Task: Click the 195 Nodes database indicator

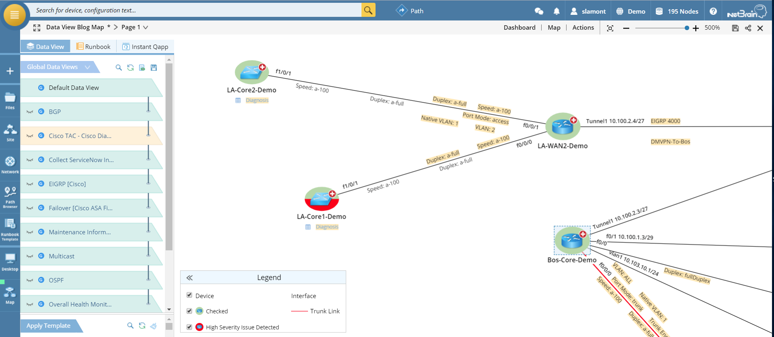Action: tap(677, 11)
